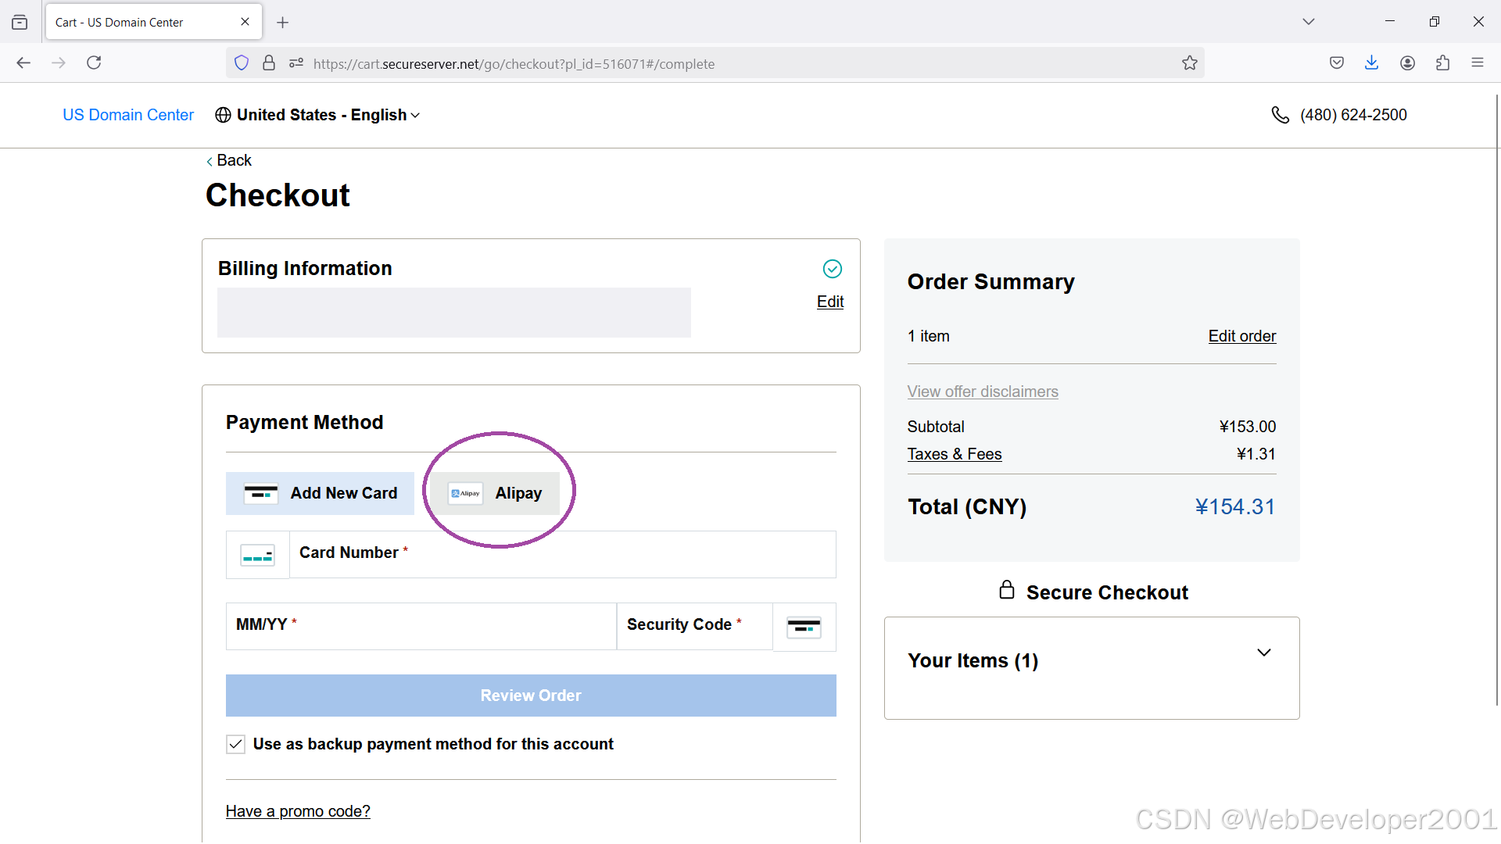
Task: Open the extensions puzzle icon
Action: click(x=1442, y=63)
